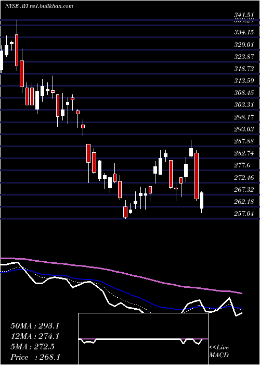Screen dimensions: 260x365
Task: Select the 323.87 price axis label
Action: (244, 56)
